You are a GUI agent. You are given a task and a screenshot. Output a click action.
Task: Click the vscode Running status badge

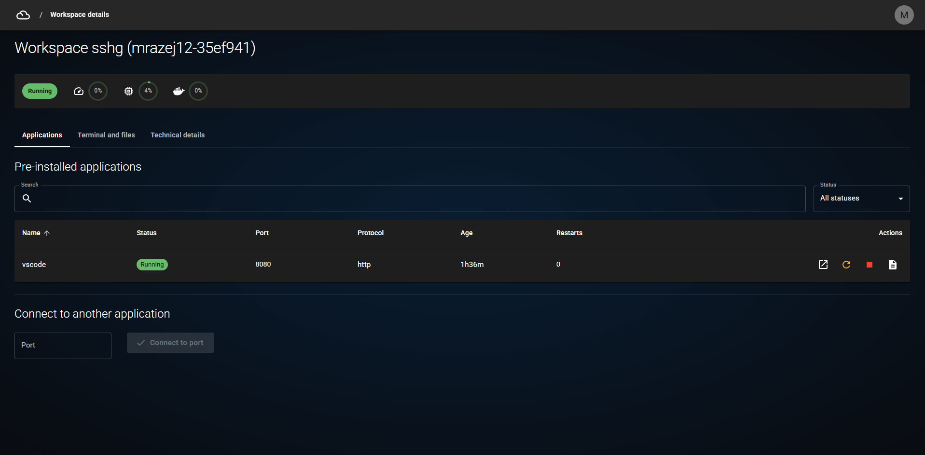(152, 265)
